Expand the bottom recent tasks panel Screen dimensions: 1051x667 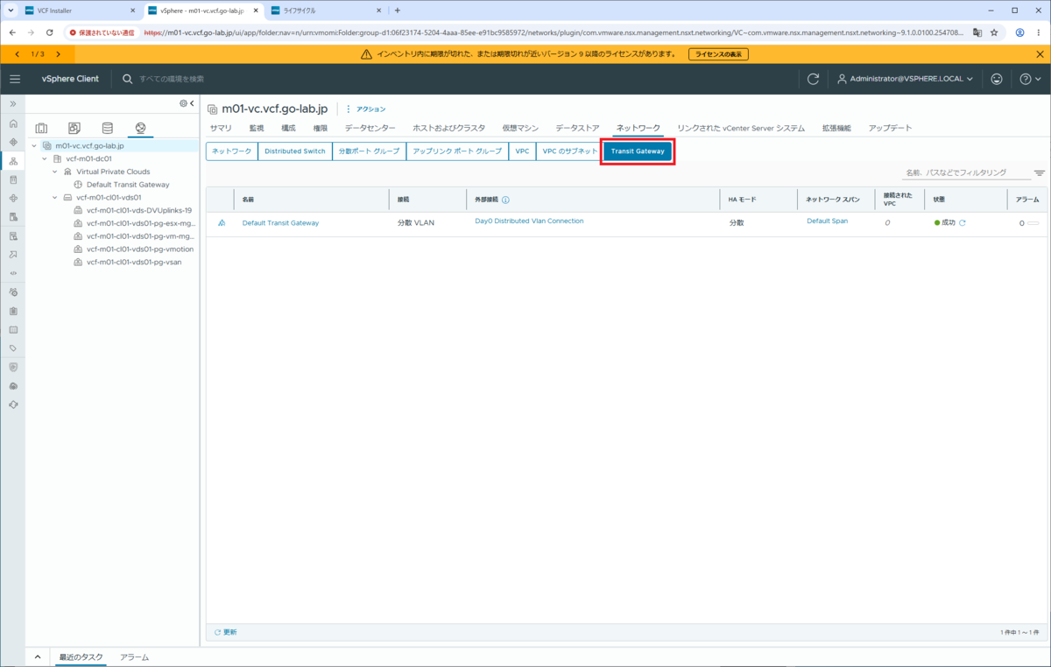tap(38, 656)
